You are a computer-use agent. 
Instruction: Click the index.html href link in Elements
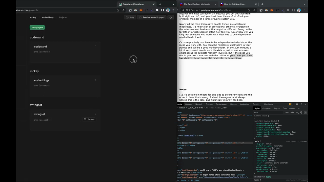tap(189, 135)
